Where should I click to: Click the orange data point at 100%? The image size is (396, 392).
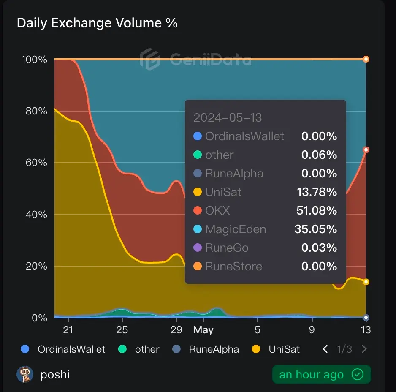pyautogui.click(x=366, y=60)
